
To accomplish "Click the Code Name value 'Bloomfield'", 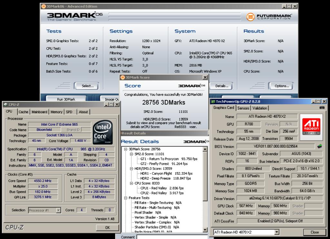I will coord(44,130).
